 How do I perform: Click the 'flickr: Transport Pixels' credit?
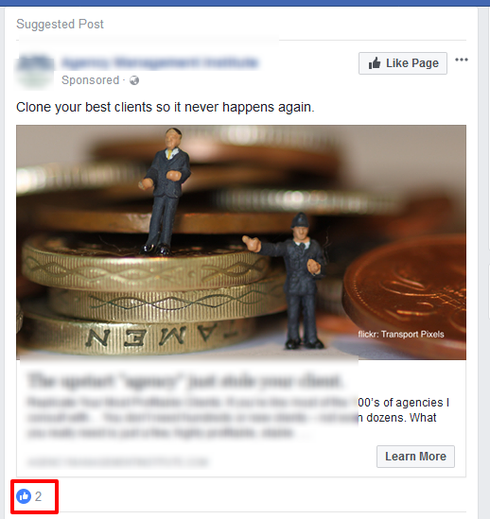(401, 335)
